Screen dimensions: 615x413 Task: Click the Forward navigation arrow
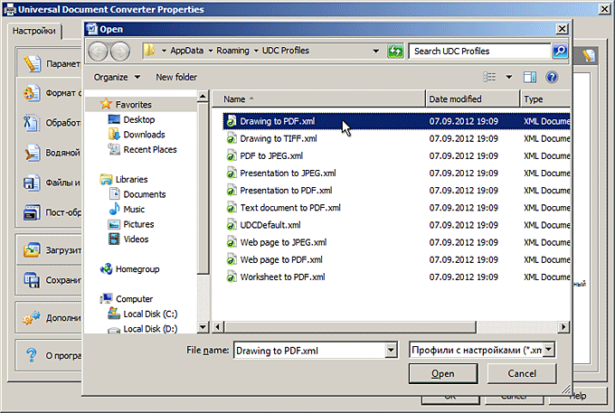click(120, 52)
